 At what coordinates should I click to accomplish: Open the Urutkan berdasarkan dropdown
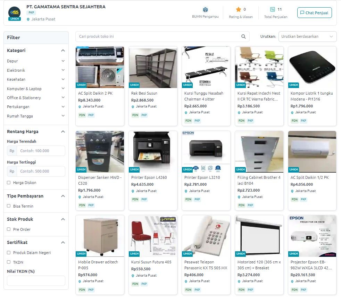click(307, 36)
